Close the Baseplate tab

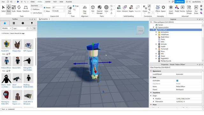(x=49, y=19)
